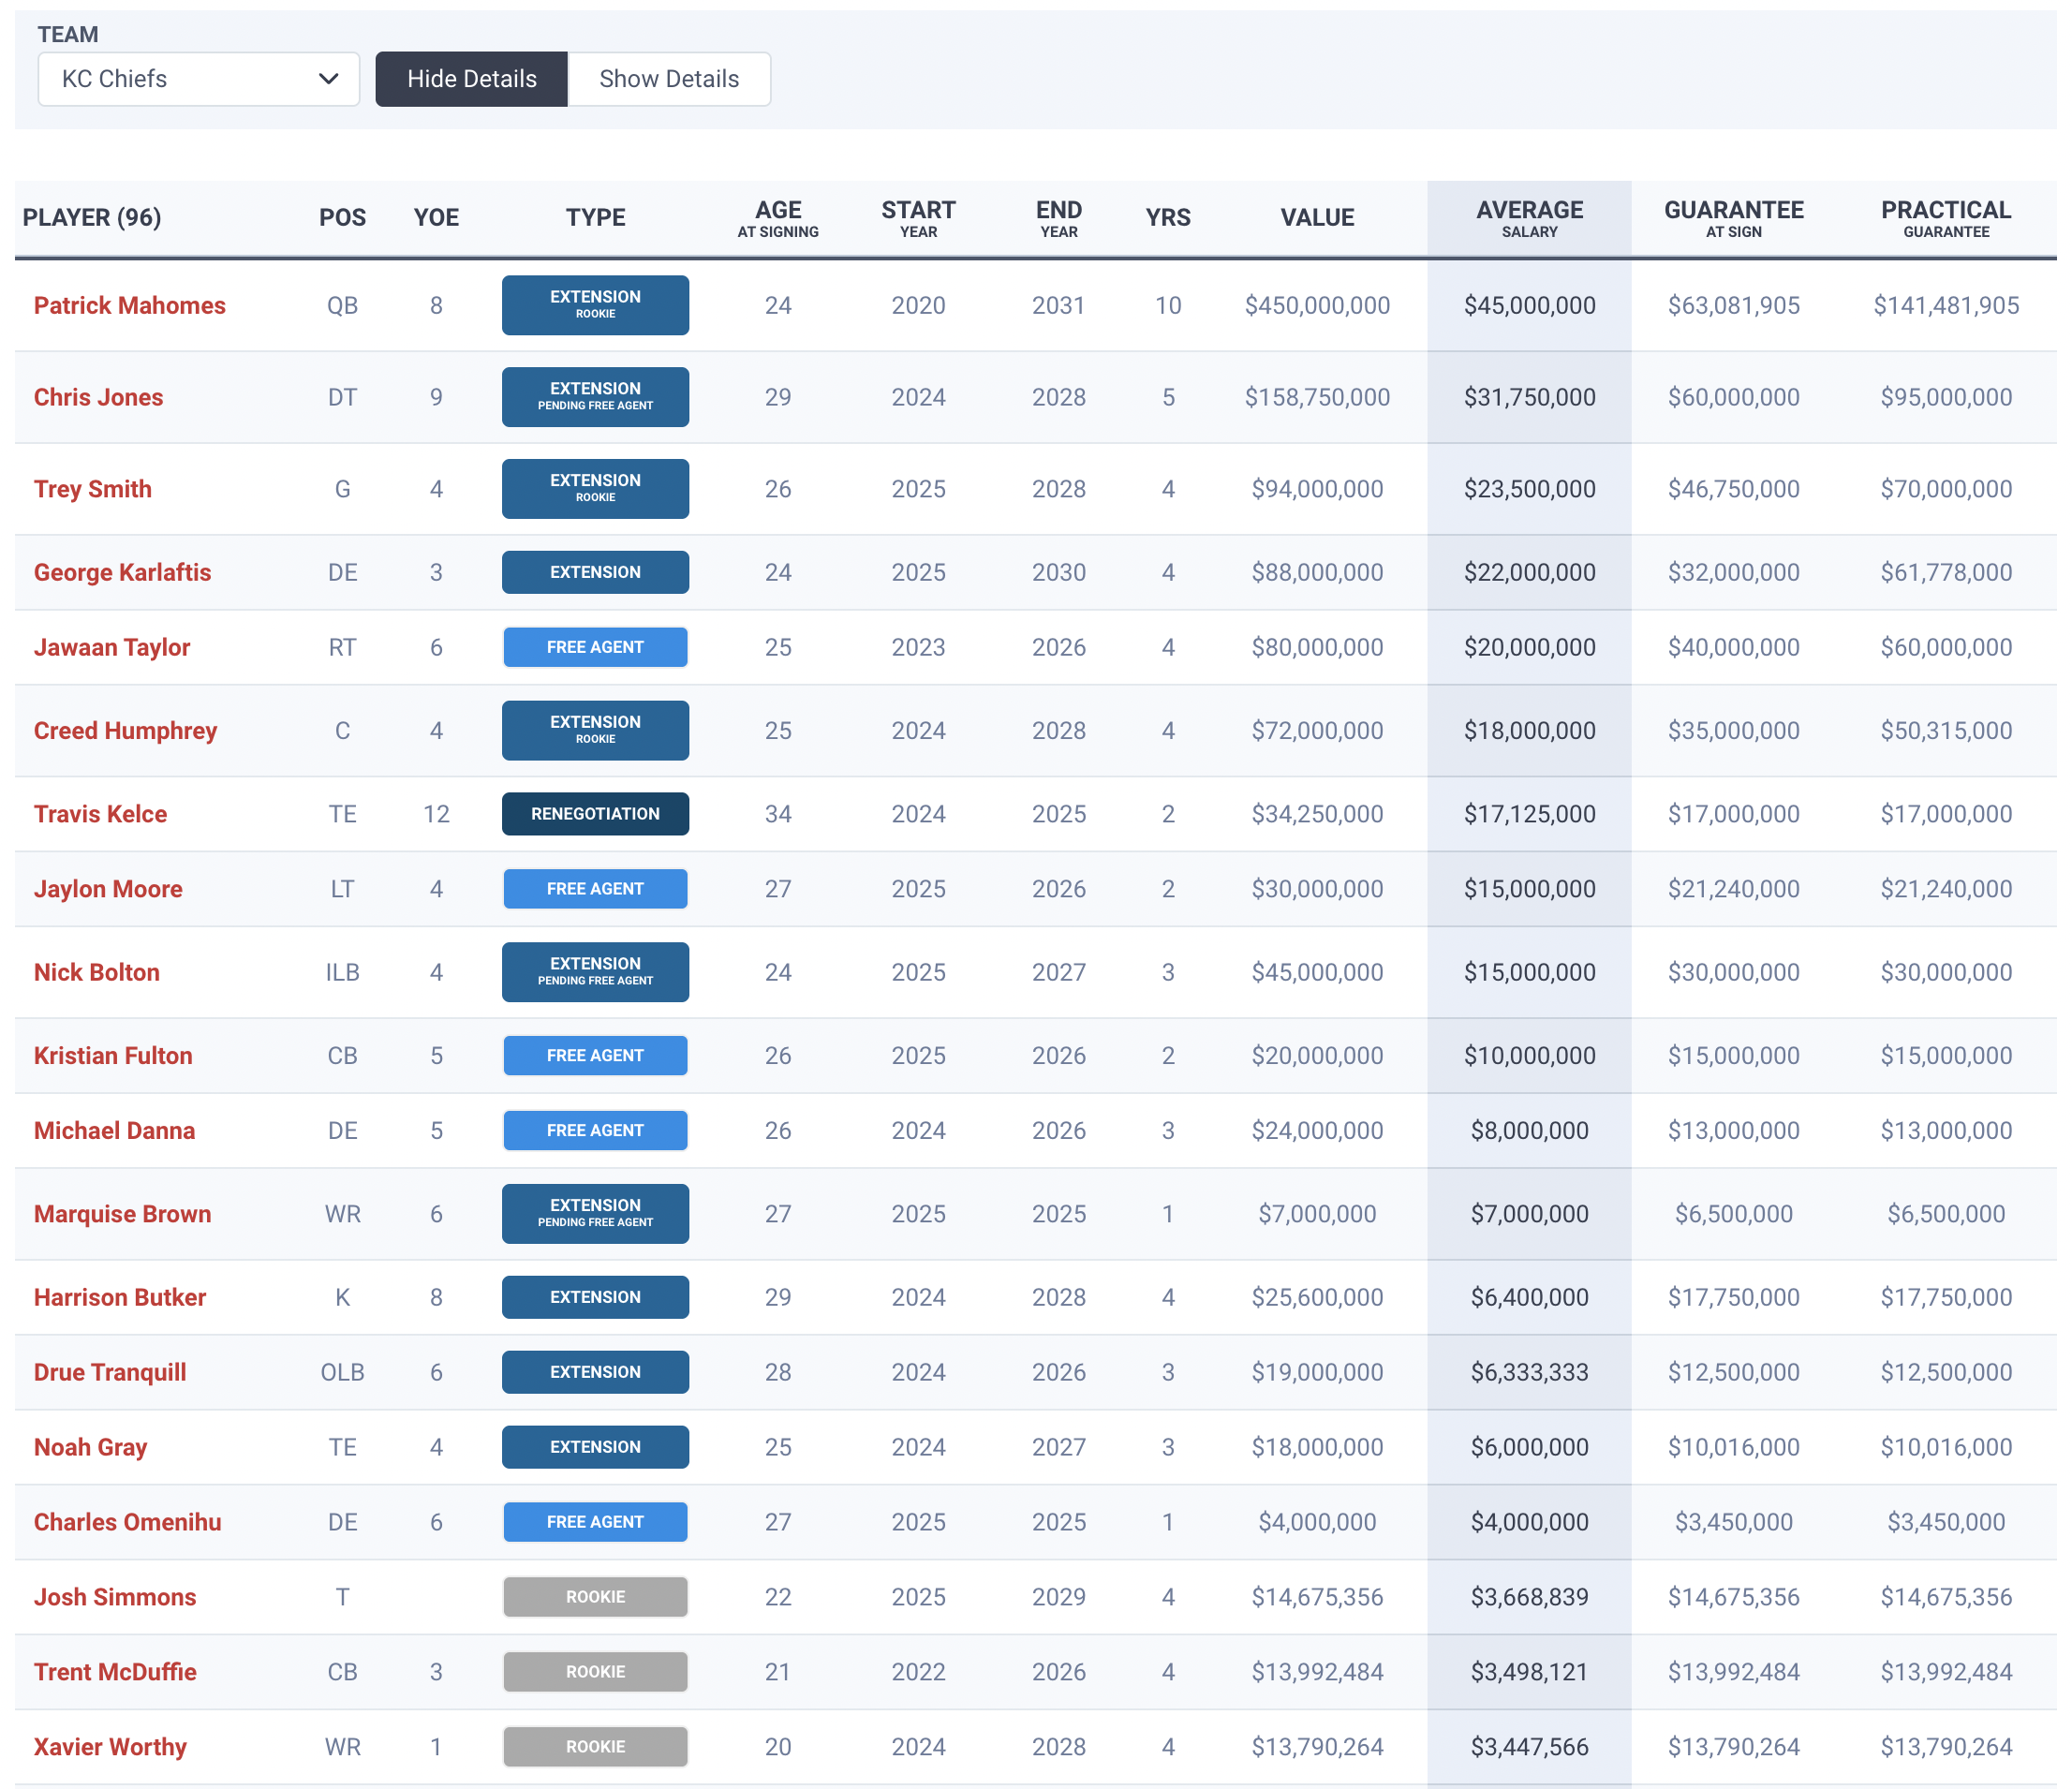2072x1789 pixels.
Task: Click Travis Kelce's Renegotiation badge
Action: coord(595,814)
